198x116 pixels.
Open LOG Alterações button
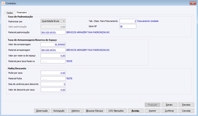(116, 111)
